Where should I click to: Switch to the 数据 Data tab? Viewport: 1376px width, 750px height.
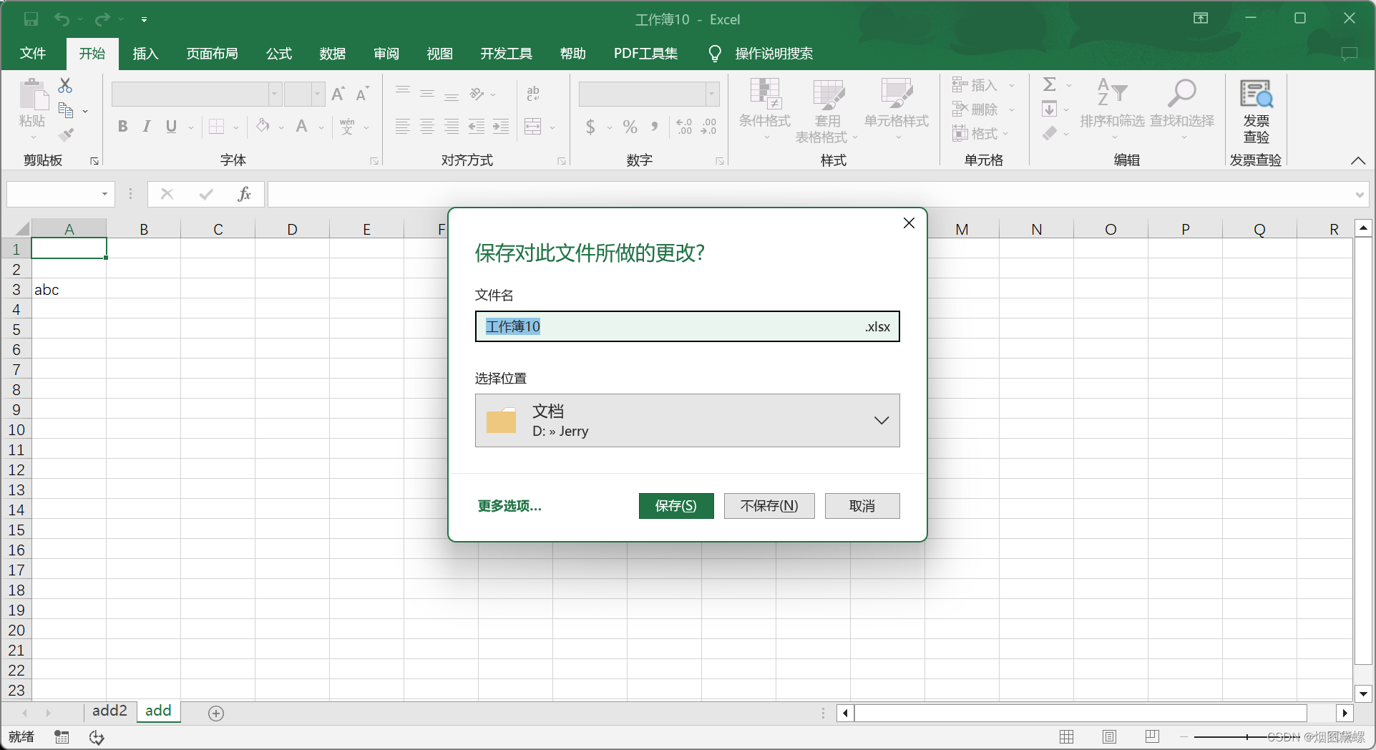pos(333,54)
